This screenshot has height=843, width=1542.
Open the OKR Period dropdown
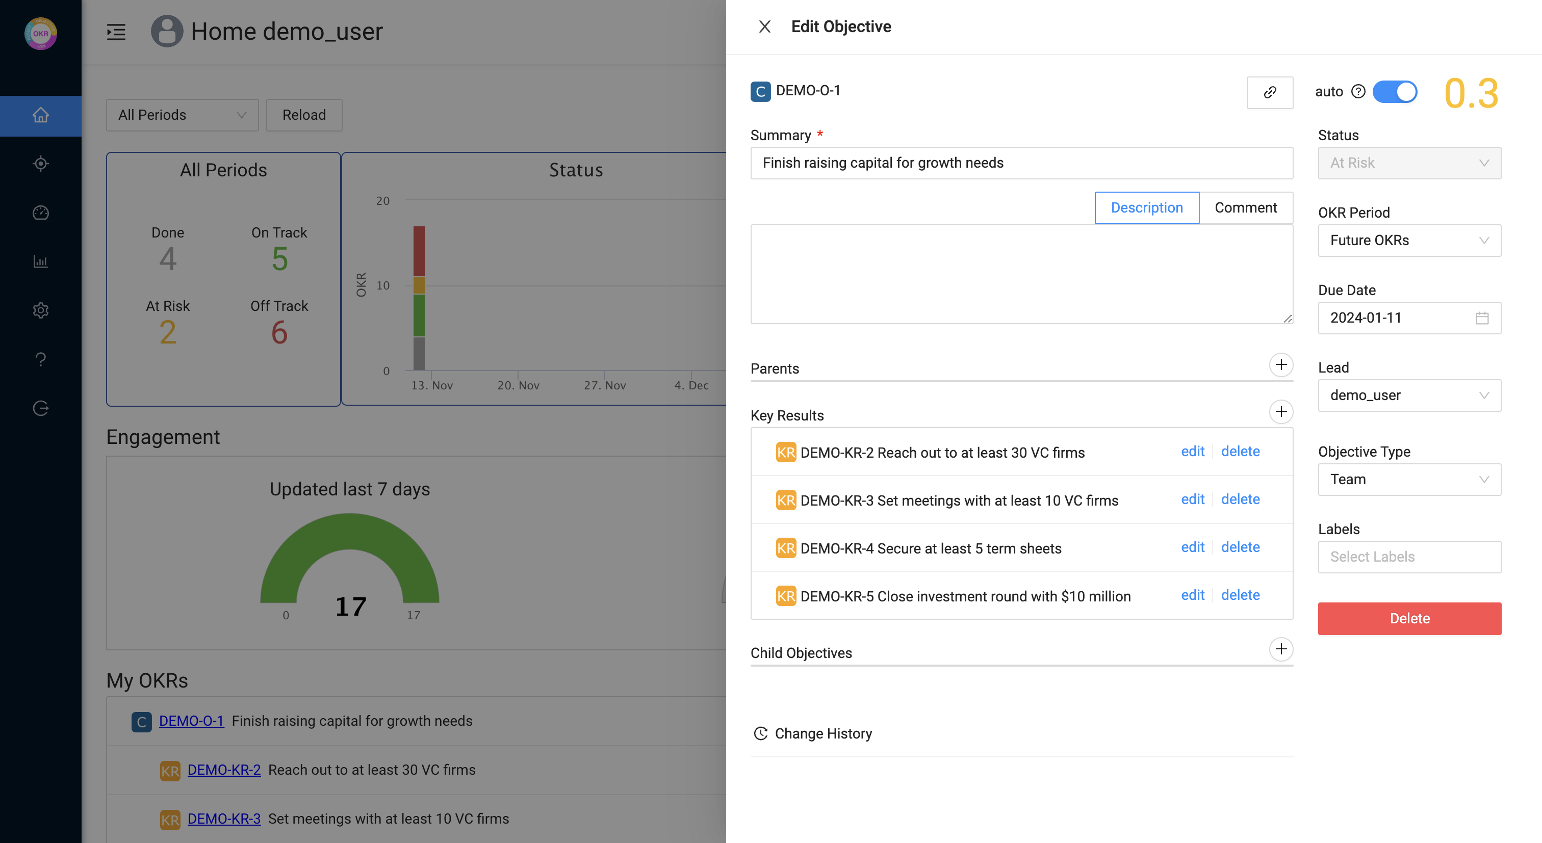point(1408,241)
